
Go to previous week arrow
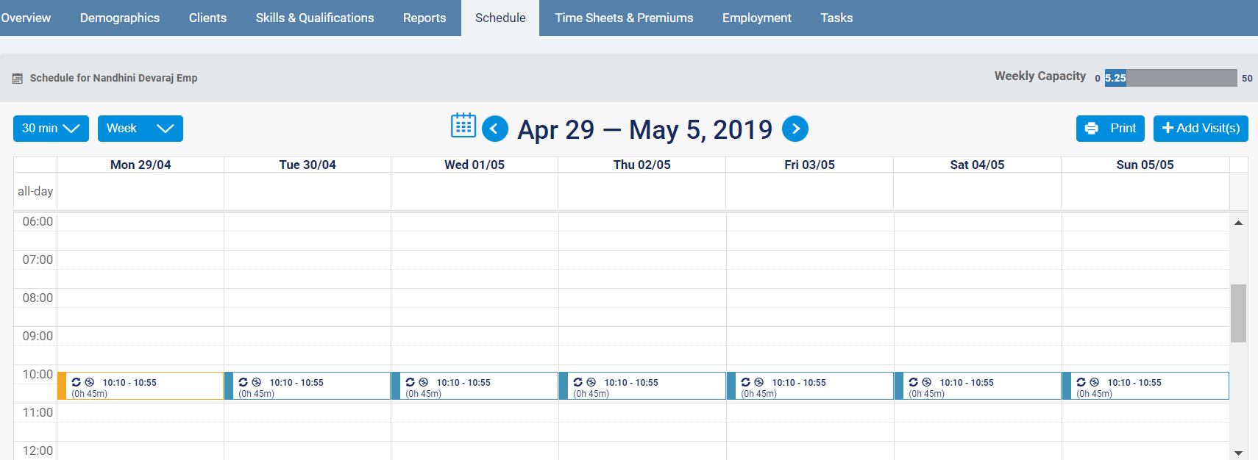click(495, 129)
